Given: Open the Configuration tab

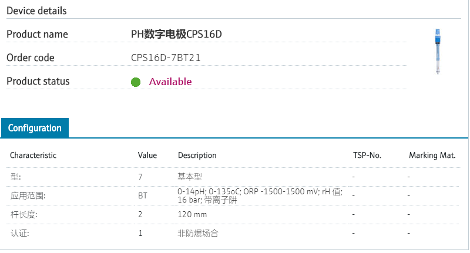Looking at the screenshot, I should click(35, 128).
